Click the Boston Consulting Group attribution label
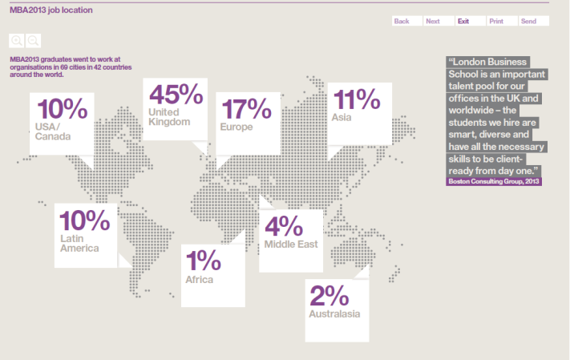 click(x=495, y=182)
